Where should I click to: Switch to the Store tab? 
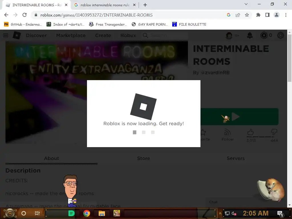(143, 158)
